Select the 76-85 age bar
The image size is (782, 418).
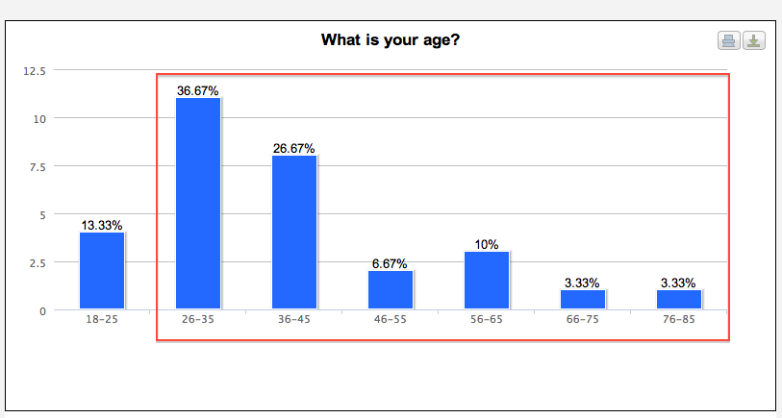point(679,300)
